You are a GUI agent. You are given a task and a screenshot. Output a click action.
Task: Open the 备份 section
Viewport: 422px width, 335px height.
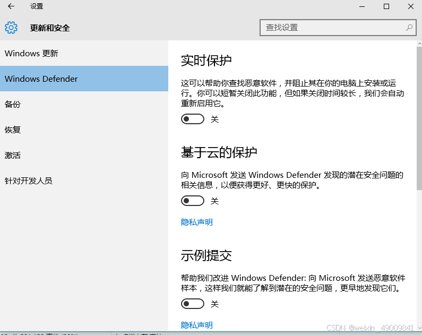84,104
